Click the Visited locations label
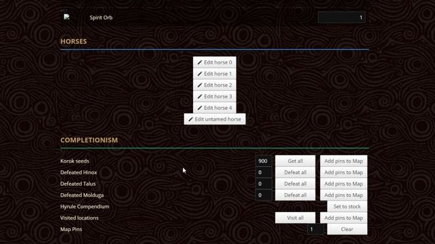The image size is (435, 244). [x=80, y=218]
